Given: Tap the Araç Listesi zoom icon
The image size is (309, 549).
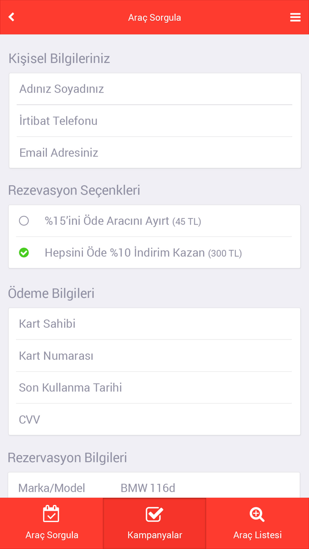Looking at the screenshot, I should tap(257, 514).
